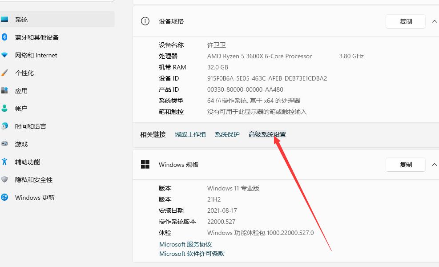Click the Microsoft 服务协议 link
439x267 pixels.
click(x=185, y=244)
